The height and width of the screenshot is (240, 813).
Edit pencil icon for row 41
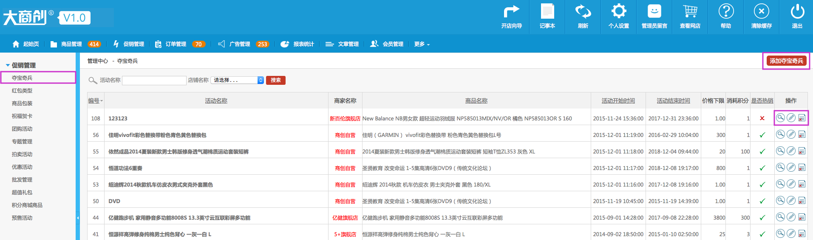pyautogui.click(x=791, y=234)
